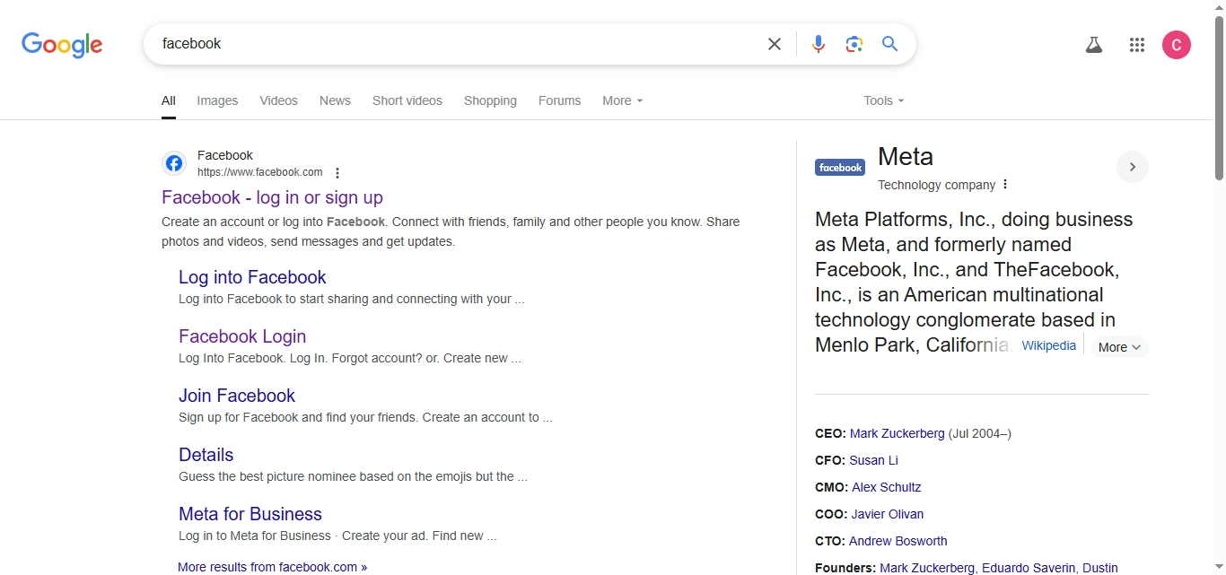1226x575 pixels.
Task: Click COO Javier Olivan link
Action: click(887, 514)
